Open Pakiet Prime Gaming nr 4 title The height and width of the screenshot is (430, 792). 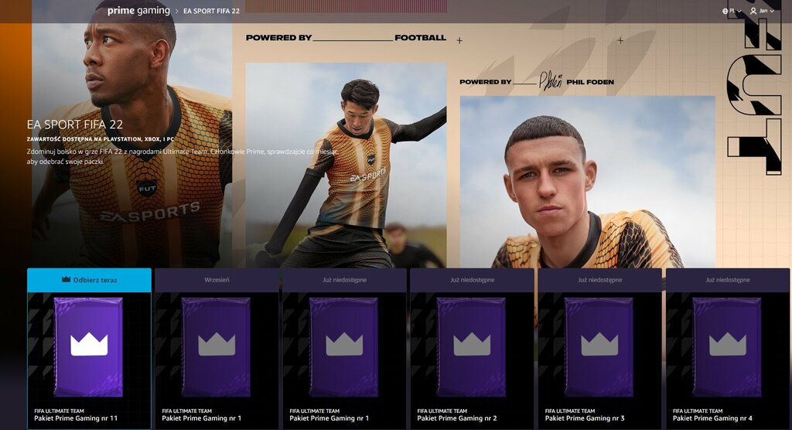pos(712,418)
